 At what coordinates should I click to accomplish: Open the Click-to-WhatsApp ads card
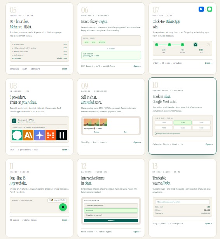point(209,63)
